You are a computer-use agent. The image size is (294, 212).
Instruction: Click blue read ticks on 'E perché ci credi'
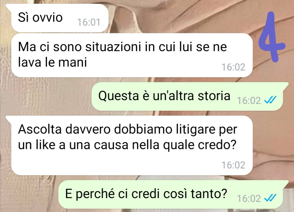[270, 198]
